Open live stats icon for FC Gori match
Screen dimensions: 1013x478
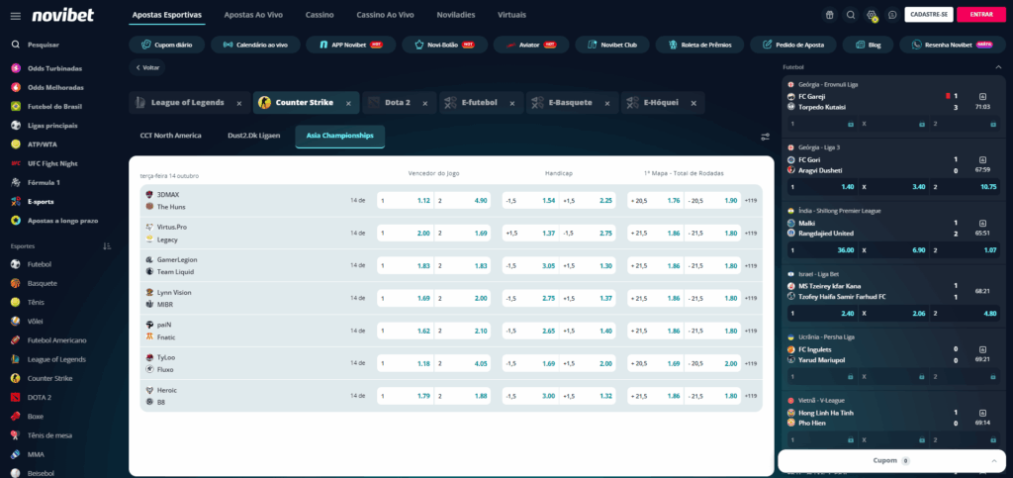(x=982, y=158)
